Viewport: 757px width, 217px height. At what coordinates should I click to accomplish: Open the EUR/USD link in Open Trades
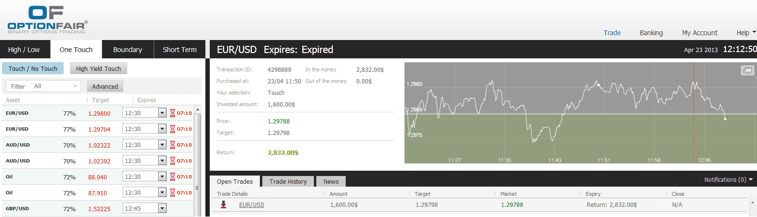[252, 205]
